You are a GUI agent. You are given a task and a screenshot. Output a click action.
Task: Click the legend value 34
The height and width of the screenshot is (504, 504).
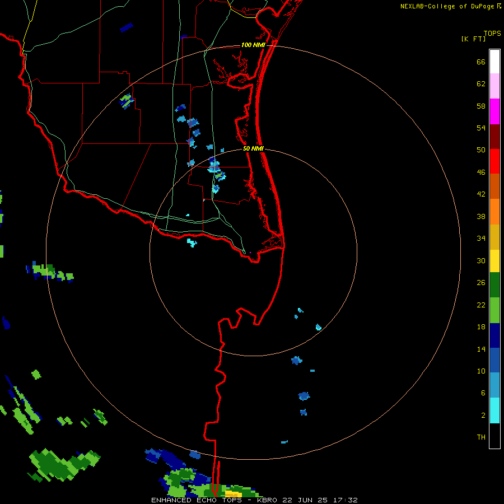click(481, 239)
